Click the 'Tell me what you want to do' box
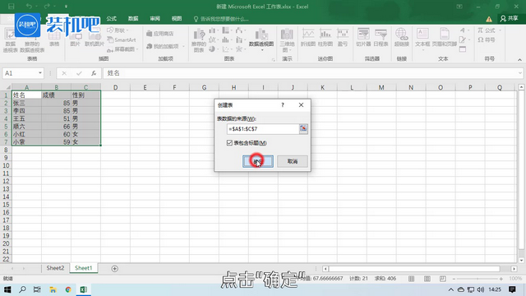The width and height of the screenshot is (526, 296). pos(221,19)
